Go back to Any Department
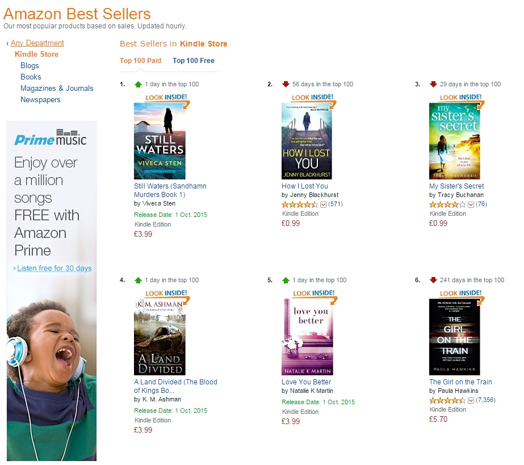 (37, 43)
